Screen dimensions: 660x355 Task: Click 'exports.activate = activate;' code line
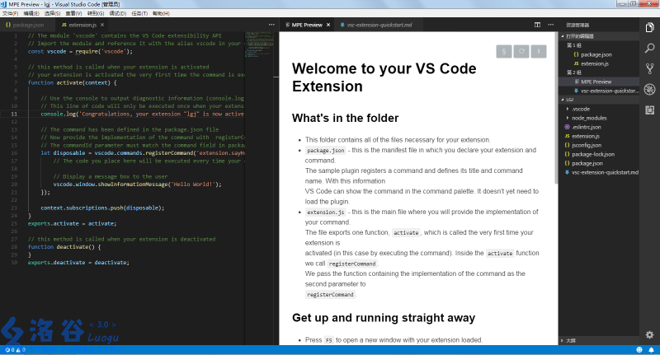click(x=72, y=223)
